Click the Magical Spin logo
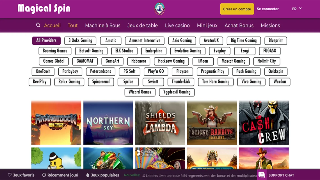Viewport: 320px width, 180px height. 44,9
